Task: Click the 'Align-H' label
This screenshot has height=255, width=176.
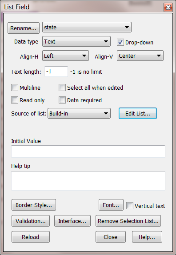Action: click(x=29, y=56)
